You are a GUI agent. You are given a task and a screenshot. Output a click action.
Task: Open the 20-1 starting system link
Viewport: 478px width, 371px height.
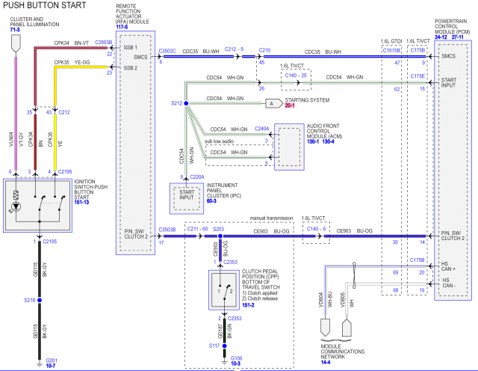pyautogui.click(x=290, y=105)
